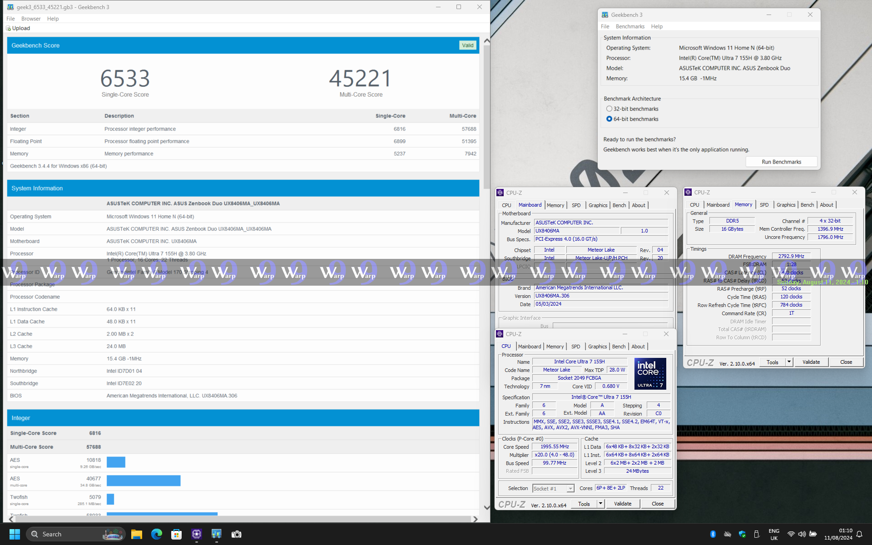
Task: Click the green Valid badge
Action: pos(468,45)
